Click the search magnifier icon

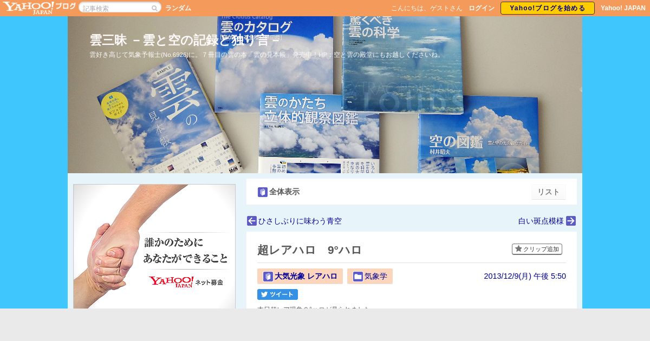(x=154, y=8)
